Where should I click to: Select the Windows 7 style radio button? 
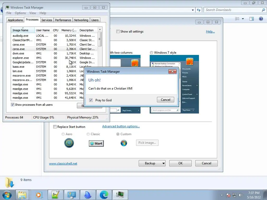point(151,53)
